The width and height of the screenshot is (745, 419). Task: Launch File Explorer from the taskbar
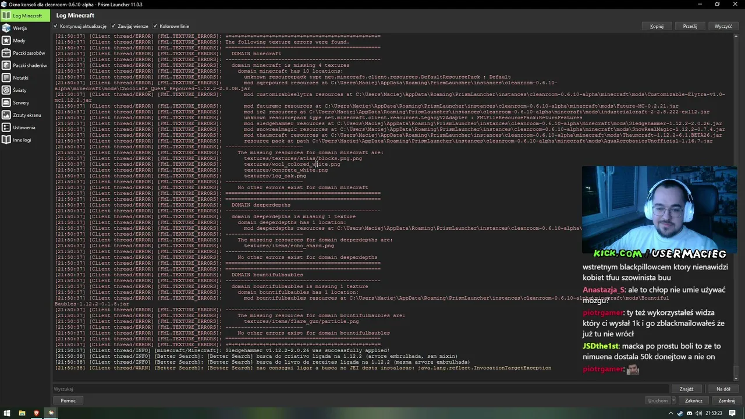[22, 413]
